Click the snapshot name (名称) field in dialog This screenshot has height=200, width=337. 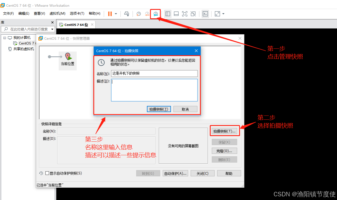154,74
